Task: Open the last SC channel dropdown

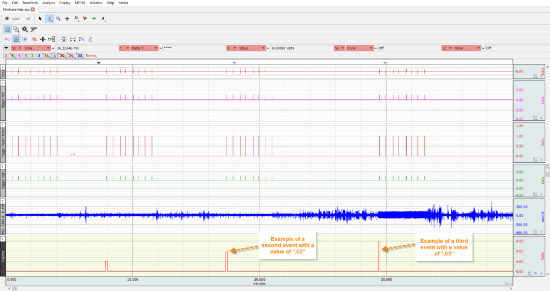Action: pyautogui.click(x=447, y=48)
